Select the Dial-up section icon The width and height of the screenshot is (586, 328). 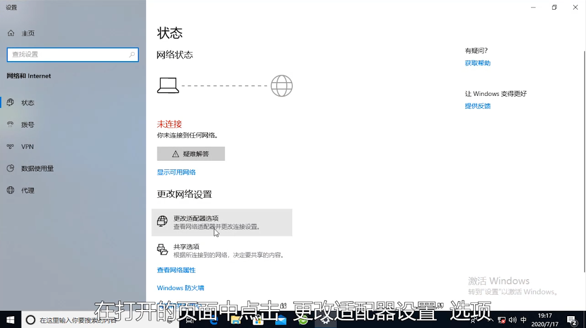(x=10, y=124)
